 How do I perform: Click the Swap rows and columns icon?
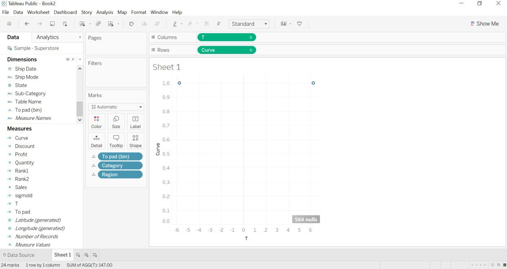pos(132,24)
